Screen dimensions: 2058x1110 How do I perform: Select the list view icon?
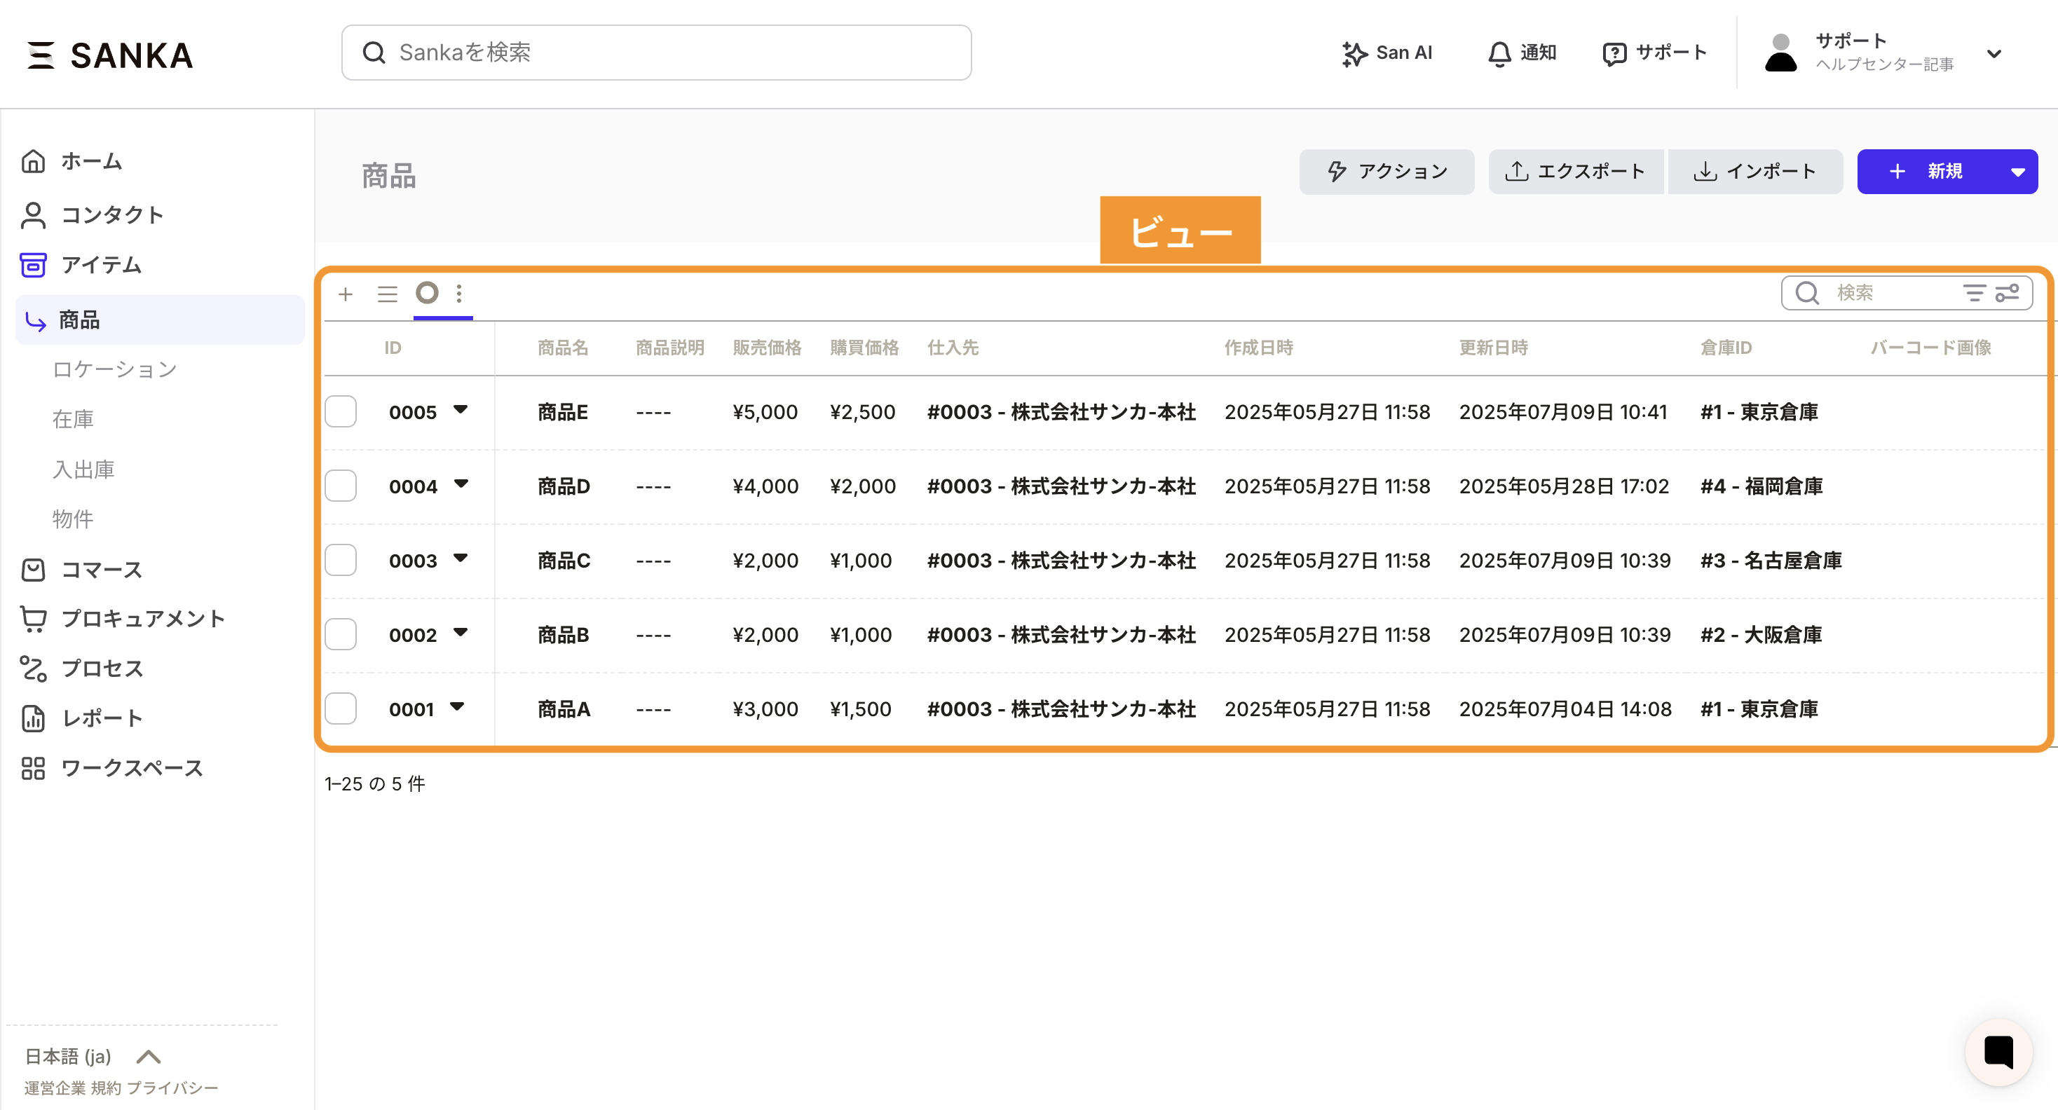point(388,294)
